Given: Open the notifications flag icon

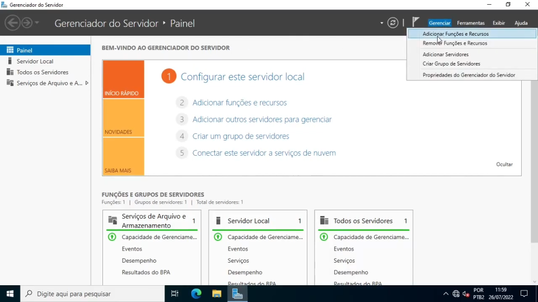Looking at the screenshot, I should tap(416, 22).
